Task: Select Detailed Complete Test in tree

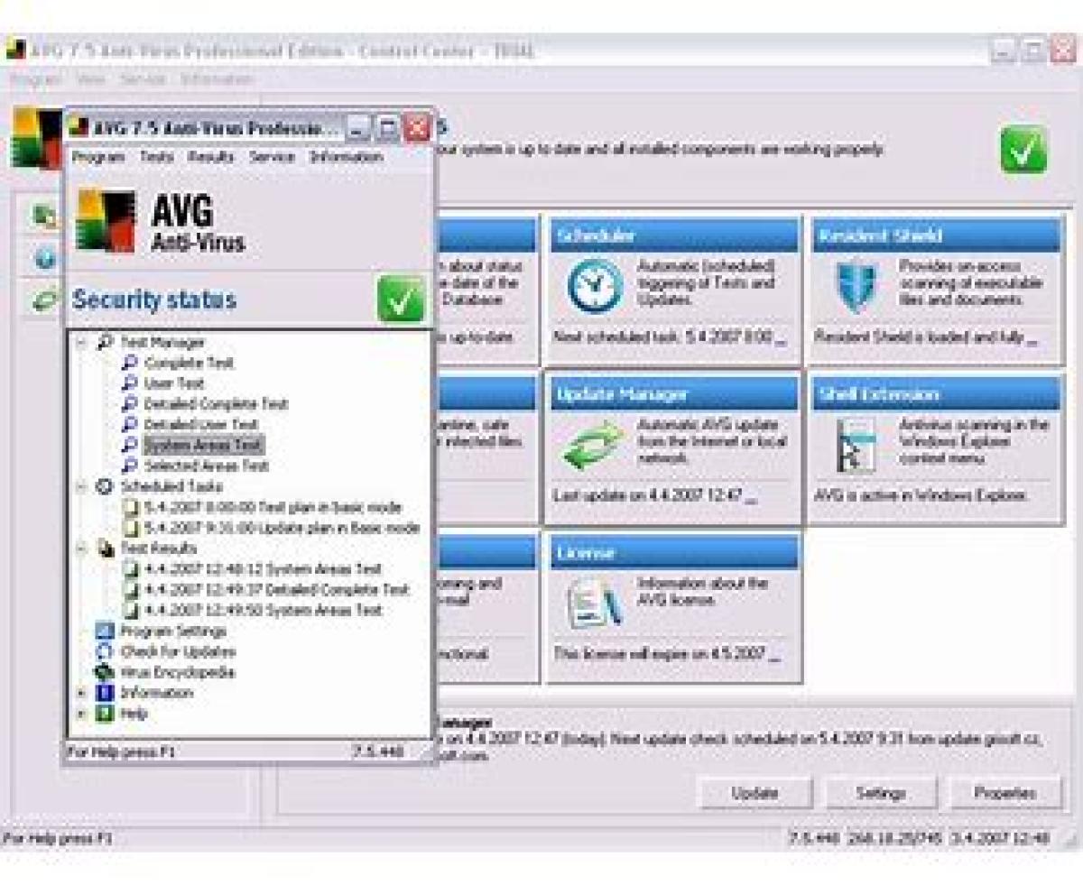Action: click(216, 404)
